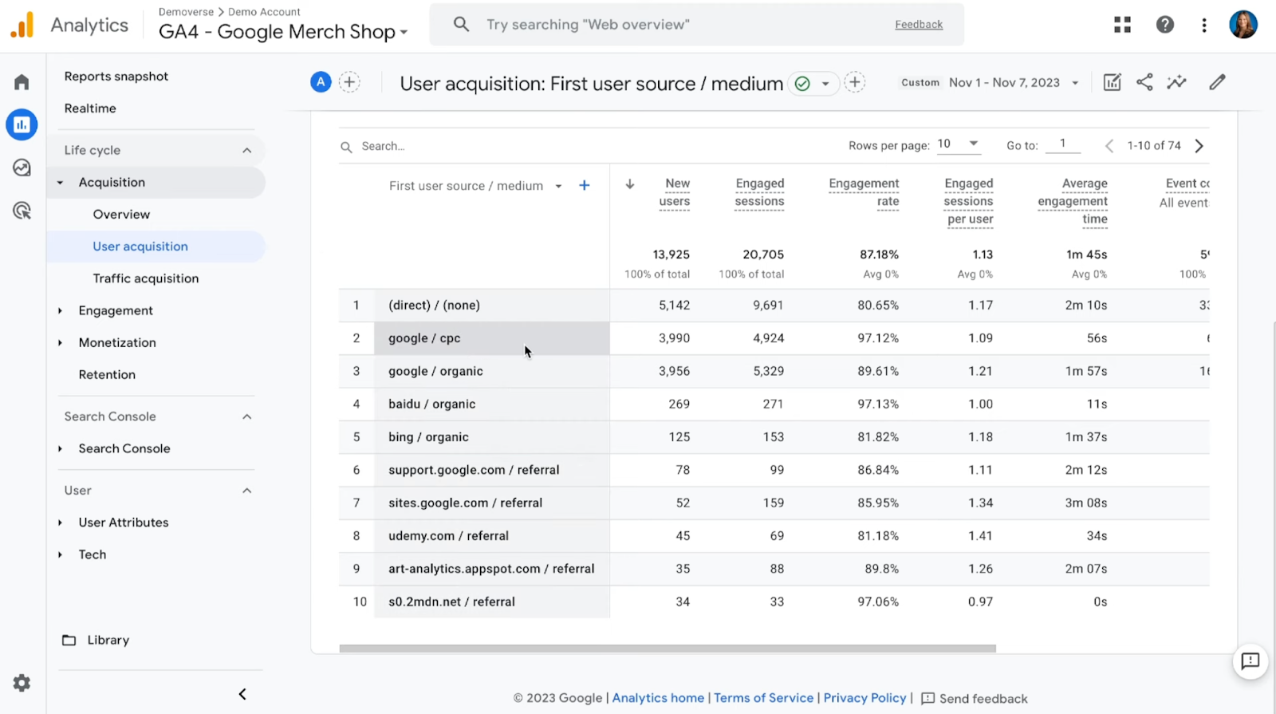This screenshot has height=714, width=1276.
Task: Add filter plus after report title
Action: (x=855, y=82)
